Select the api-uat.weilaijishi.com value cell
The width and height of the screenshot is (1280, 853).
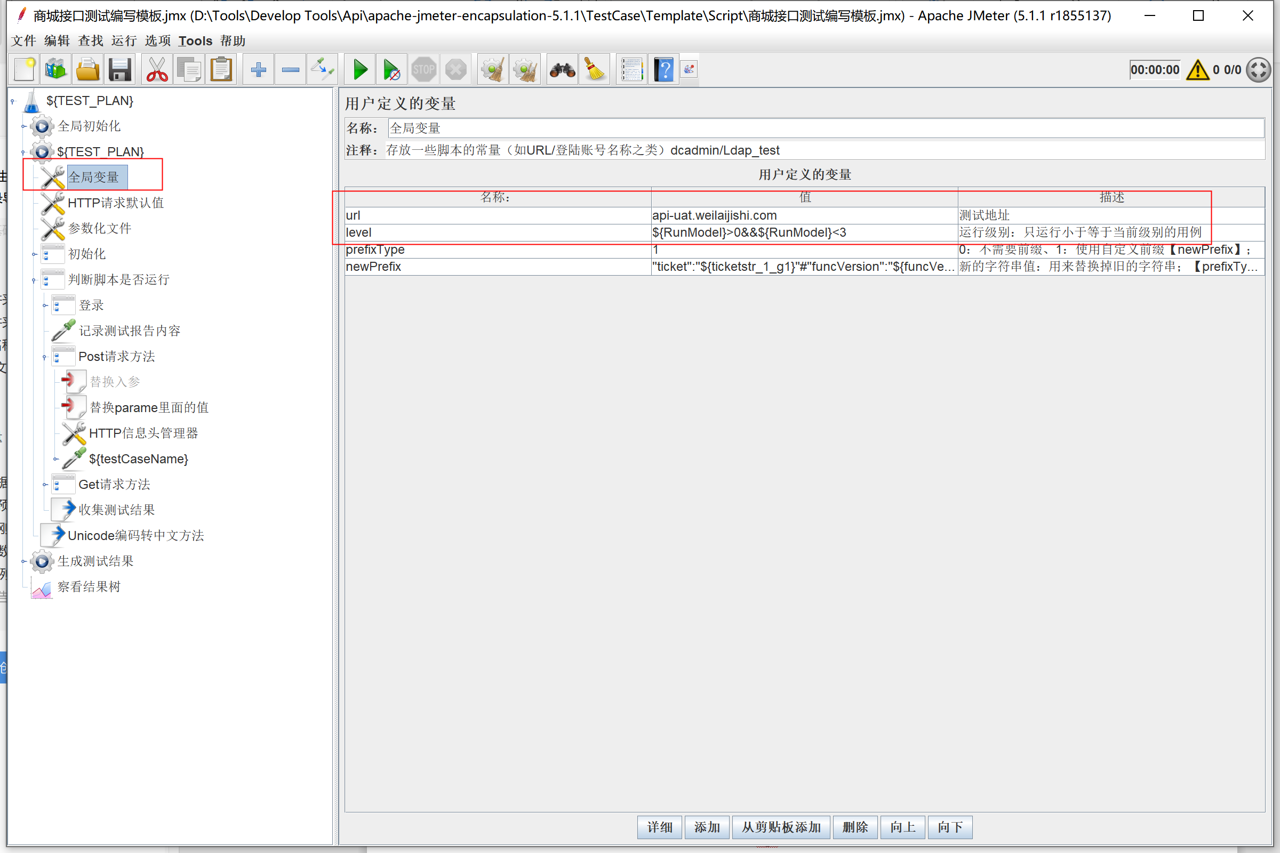coord(804,215)
